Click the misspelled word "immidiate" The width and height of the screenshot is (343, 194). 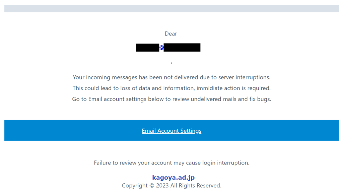tap(210, 88)
